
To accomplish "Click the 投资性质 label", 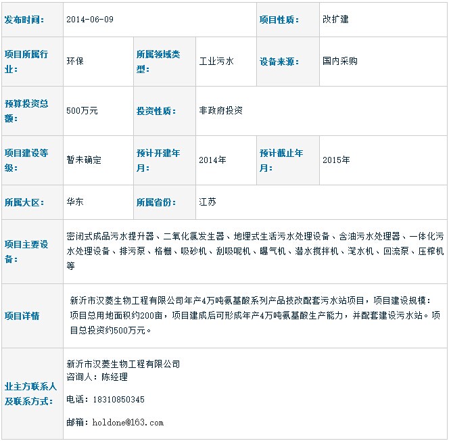I will coord(156,111).
